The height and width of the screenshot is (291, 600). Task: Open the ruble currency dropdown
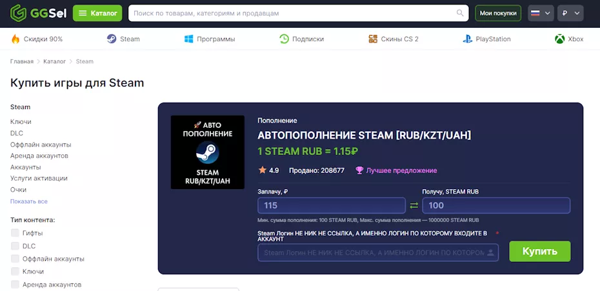[570, 13]
